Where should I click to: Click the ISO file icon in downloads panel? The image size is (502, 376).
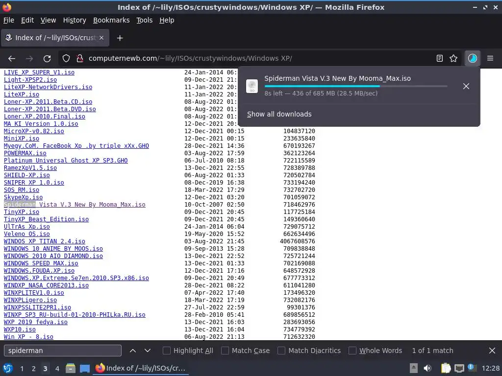[252, 86]
